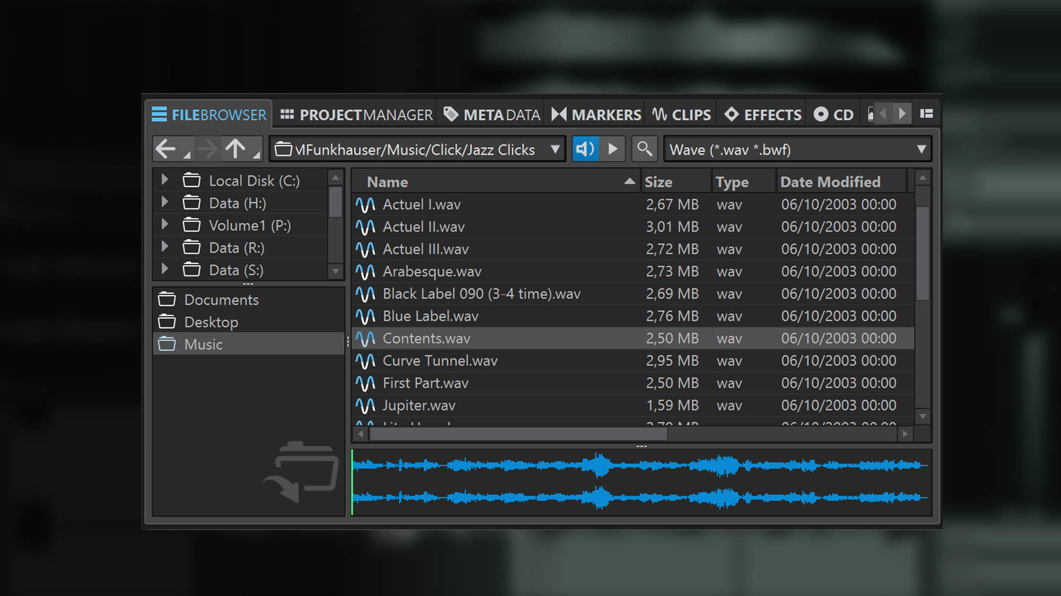Open the Wave file format filter dropdown
The width and height of the screenshot is (1061, 596).
[x=922, y=149]
